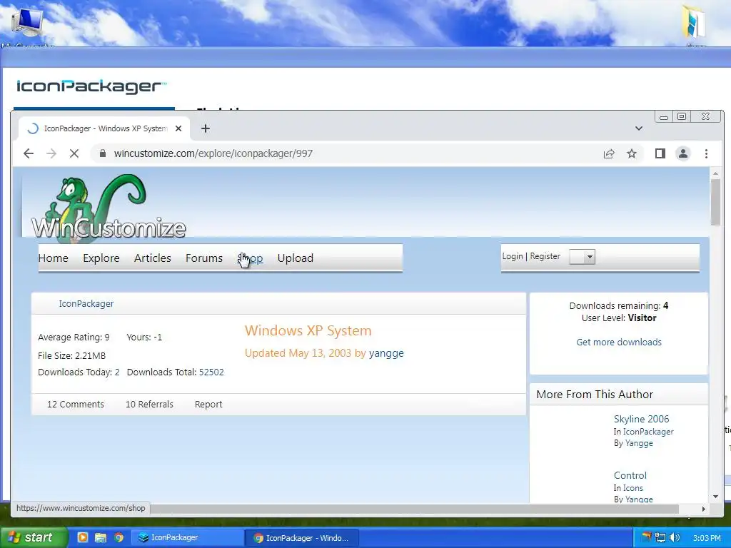View the 12 Comments tab
This screenshot has height=548, width=731.
click(76, 404)
